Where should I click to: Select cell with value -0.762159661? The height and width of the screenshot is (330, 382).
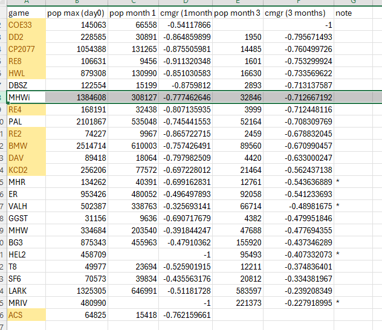186,315
